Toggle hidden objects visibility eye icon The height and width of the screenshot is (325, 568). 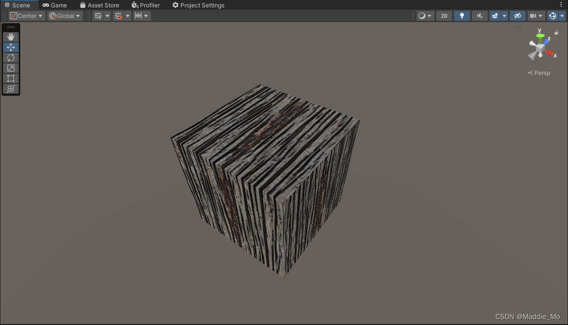(518, 16)
